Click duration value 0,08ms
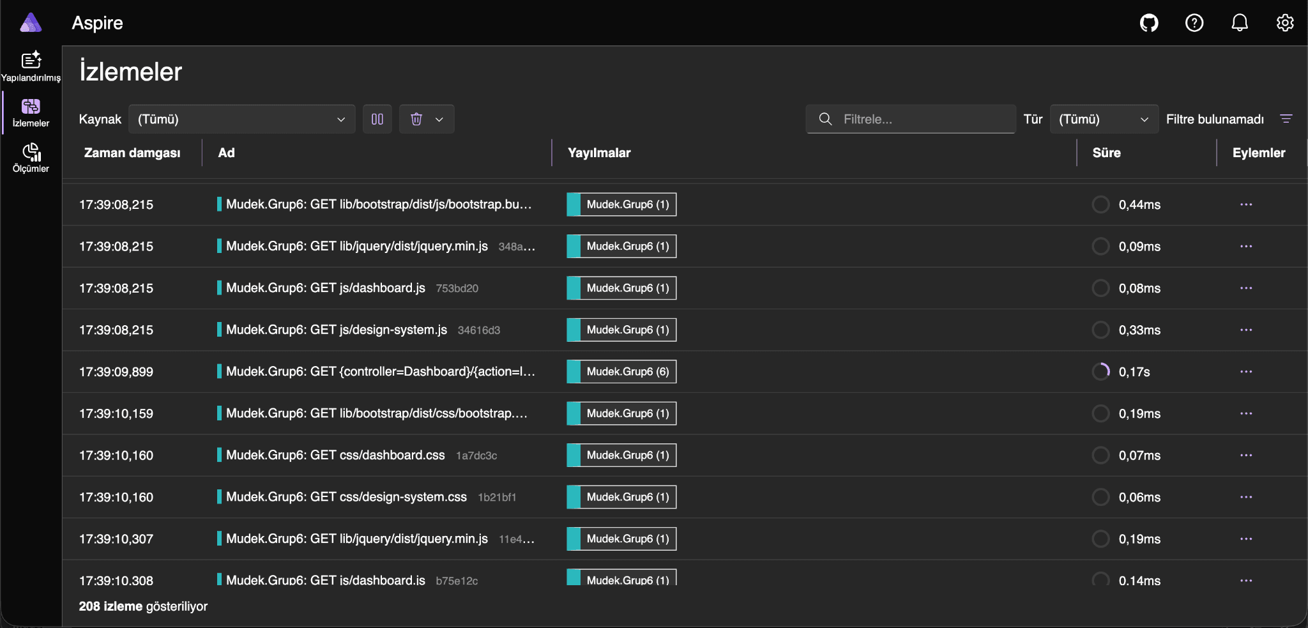The width and height of the screenshot is (1308, 628). (1139, 288)
